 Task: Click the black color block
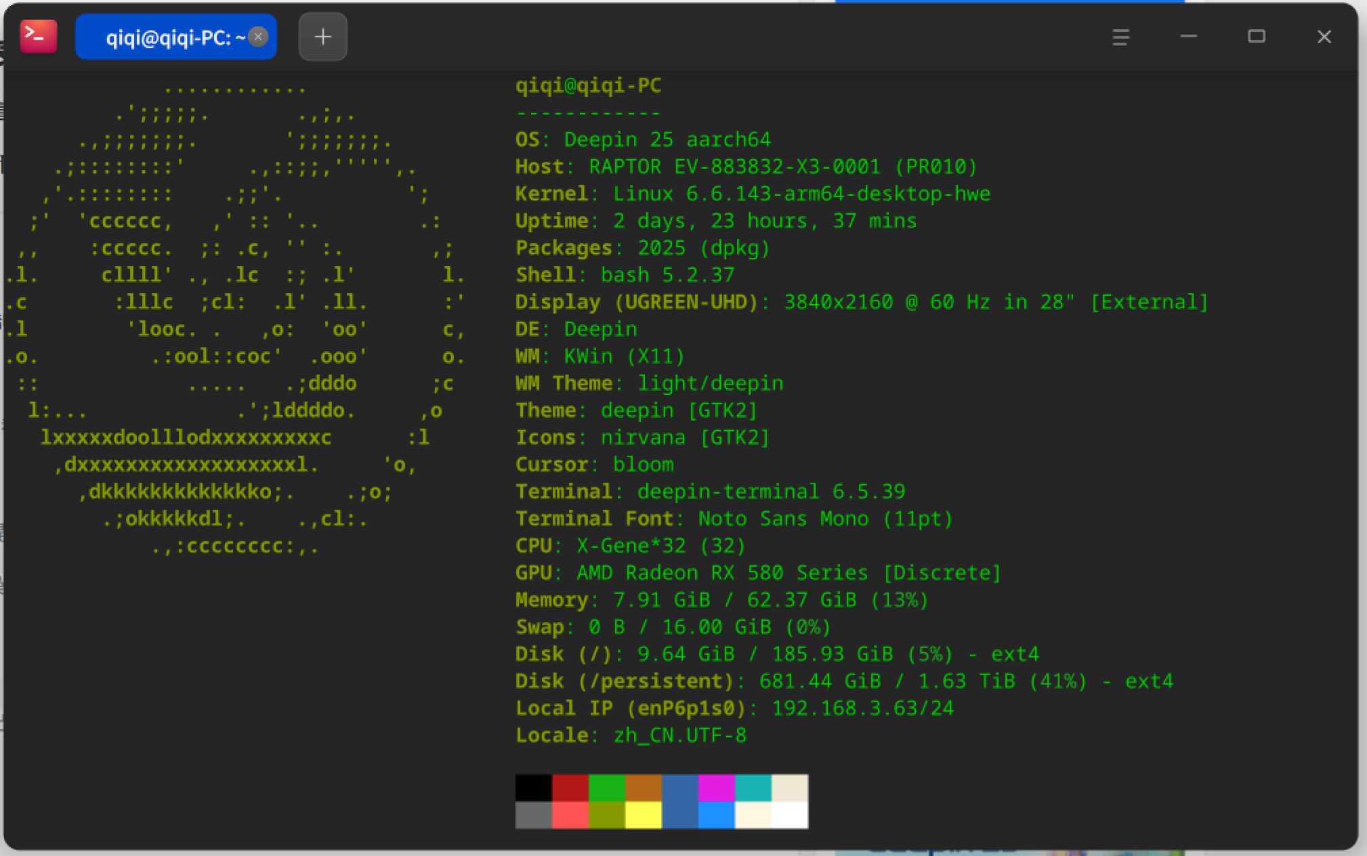tap(534, 788)
